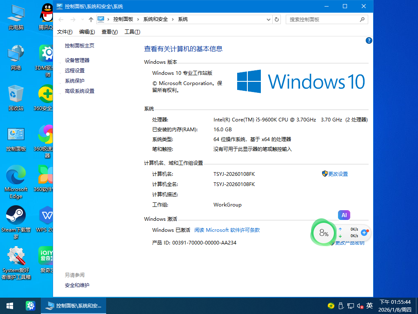Click the Windows Start button
The image size is (418, 314).
(9, 305)
